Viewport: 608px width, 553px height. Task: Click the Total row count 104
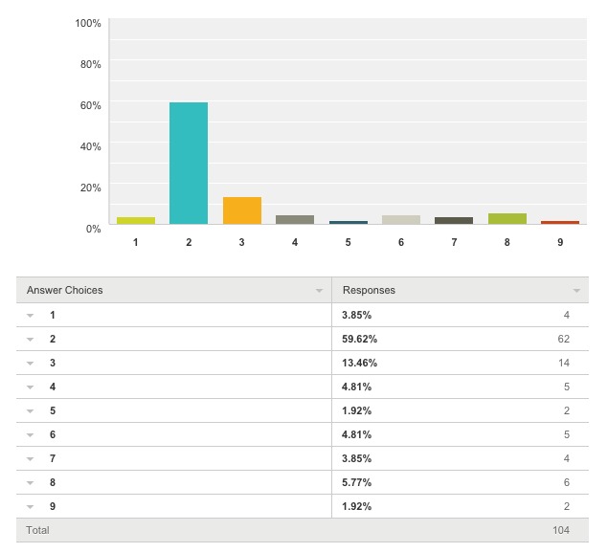(560, 530)
